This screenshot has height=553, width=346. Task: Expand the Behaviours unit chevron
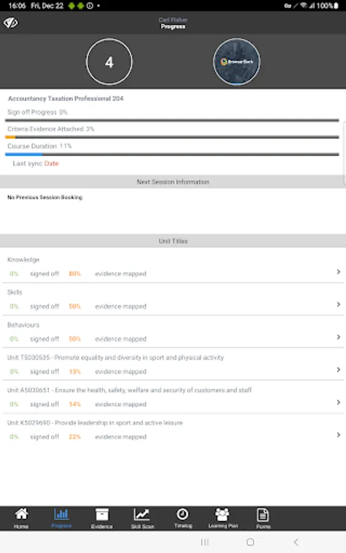tap(338, 337)
